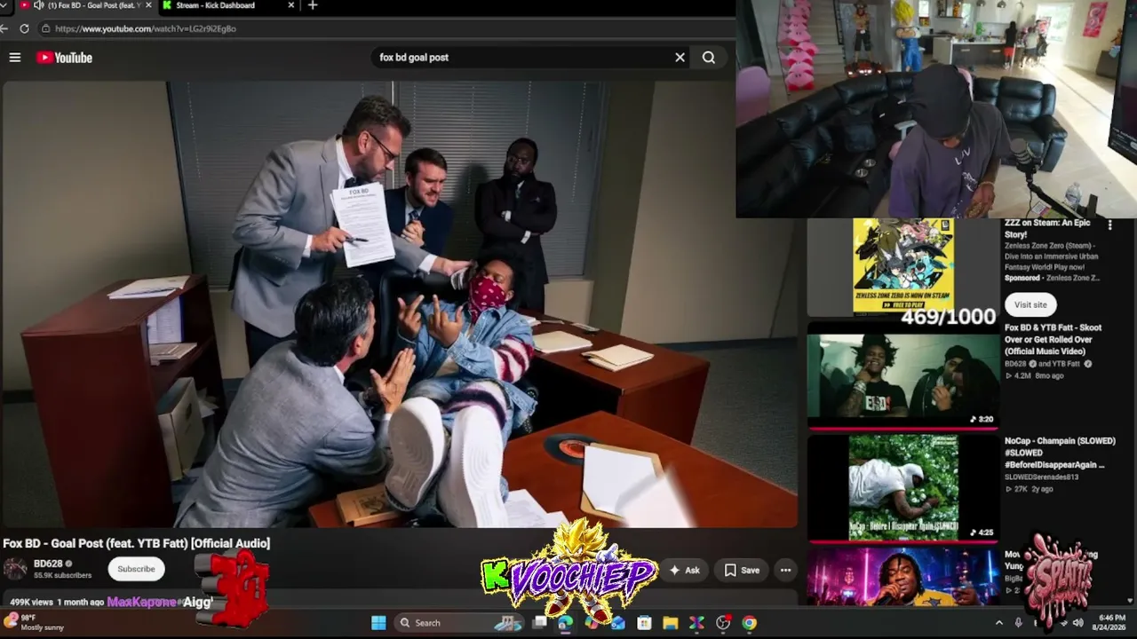This screenshot has width=1137, height=639.
Task: Mute the tab using the speaker icon
Action: pos(38,5)
